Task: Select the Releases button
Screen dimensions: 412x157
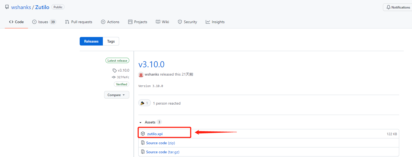Action: tap(91, 41)
